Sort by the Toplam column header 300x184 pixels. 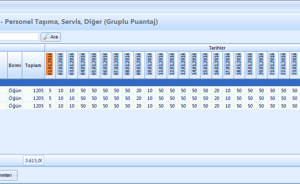(33, 65)
